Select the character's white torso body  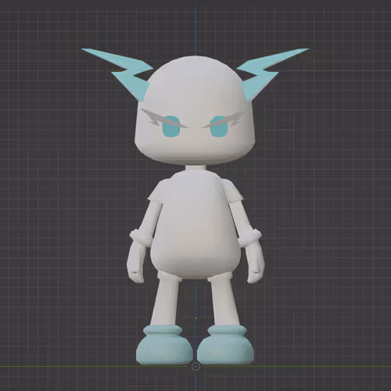pos(195,224)
